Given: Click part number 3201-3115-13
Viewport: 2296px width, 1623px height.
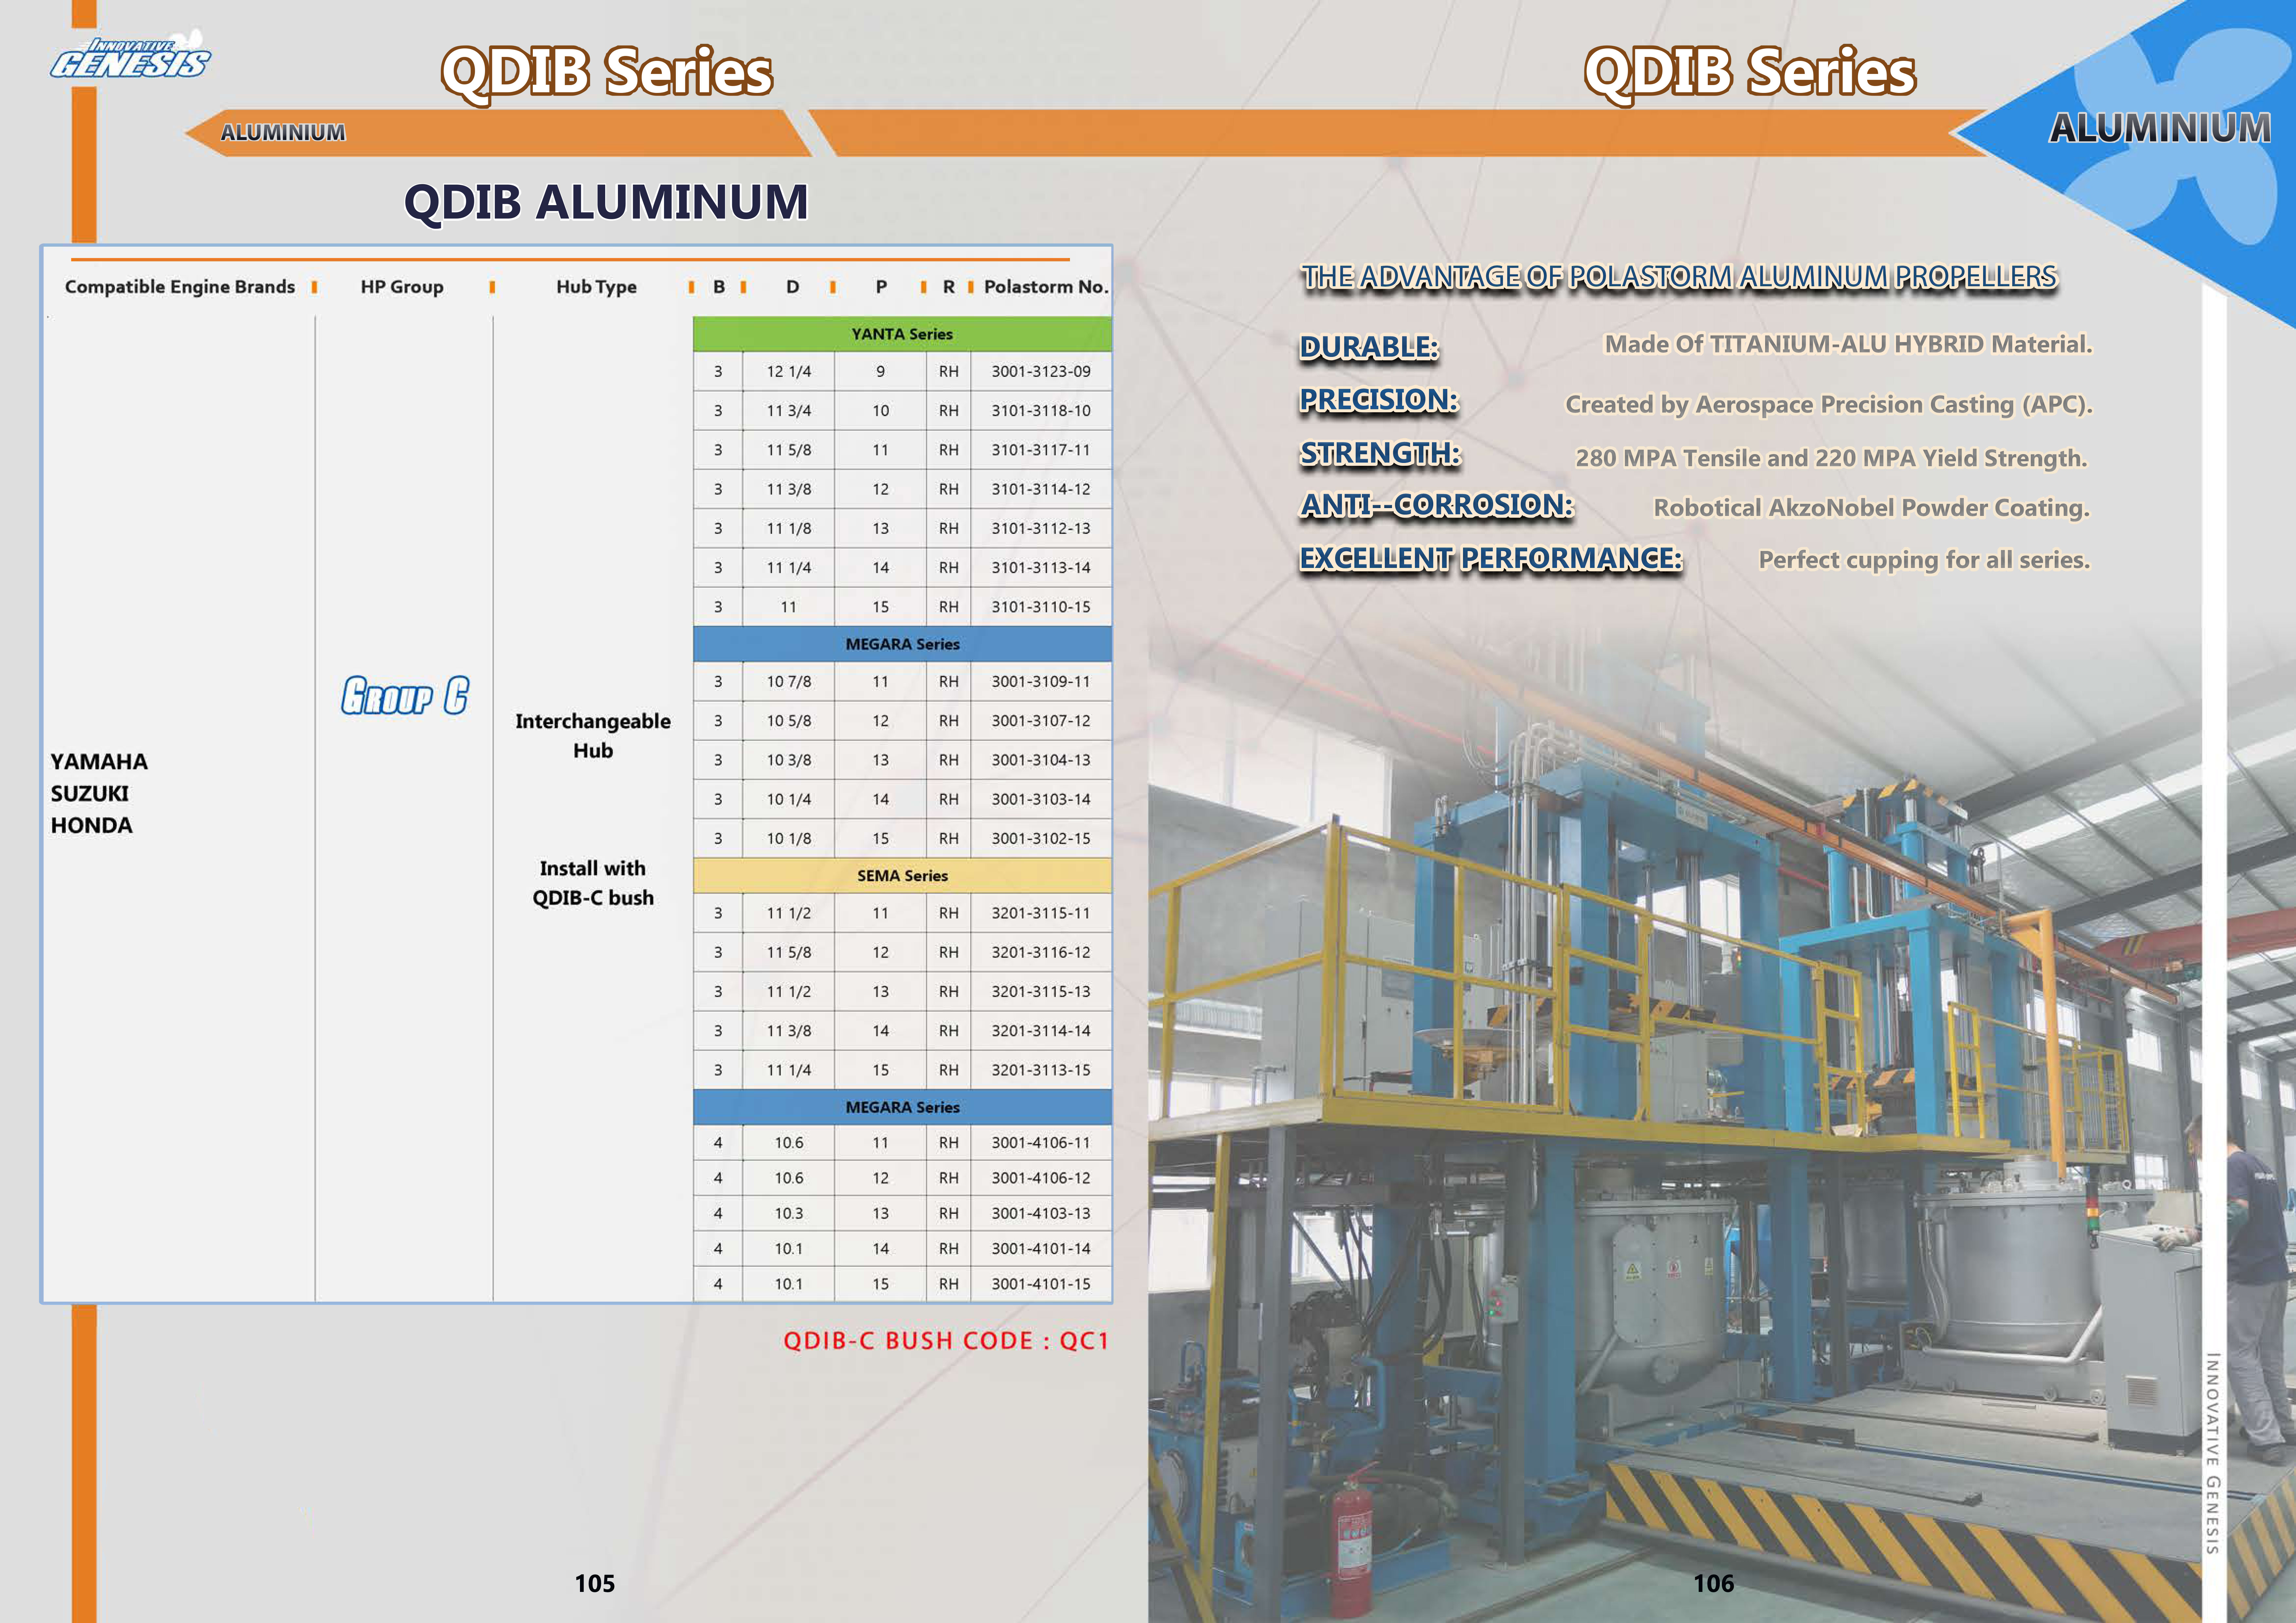Looking at the screenshot, I should (1041, 991).
